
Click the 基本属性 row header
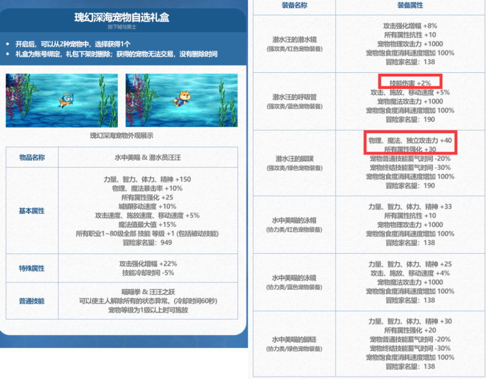click(32, 211)
